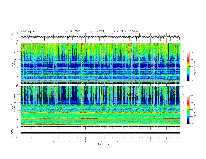This screenshot has width=206, height=159.
Task: Click the flat ch.3 voltage trace
Action: 100,133
